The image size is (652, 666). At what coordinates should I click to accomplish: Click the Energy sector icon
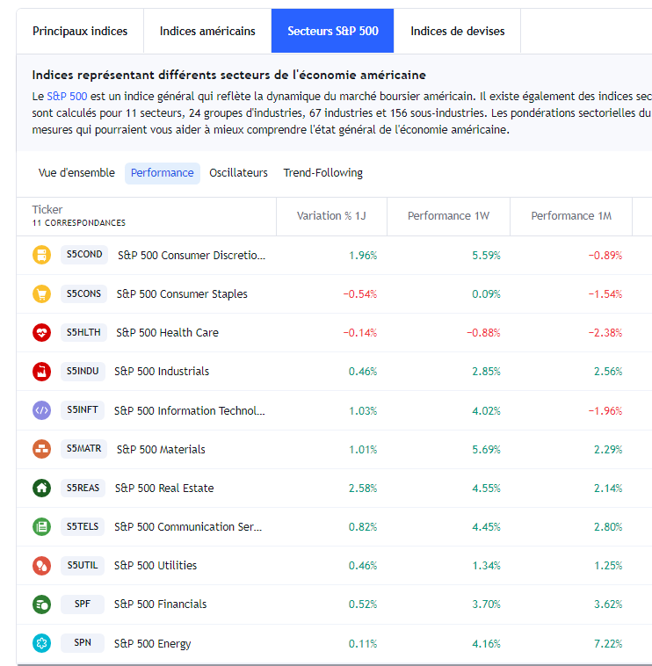pos(41,643)
